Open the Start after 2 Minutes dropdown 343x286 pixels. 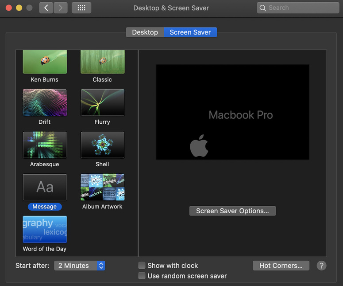[x=80, y=266]
